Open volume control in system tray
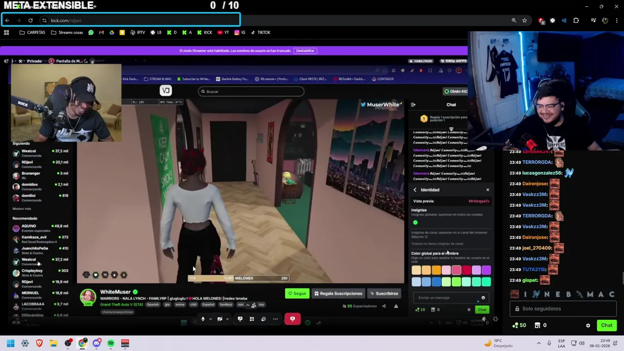624x351 pixels. click(x=582, y=343)
